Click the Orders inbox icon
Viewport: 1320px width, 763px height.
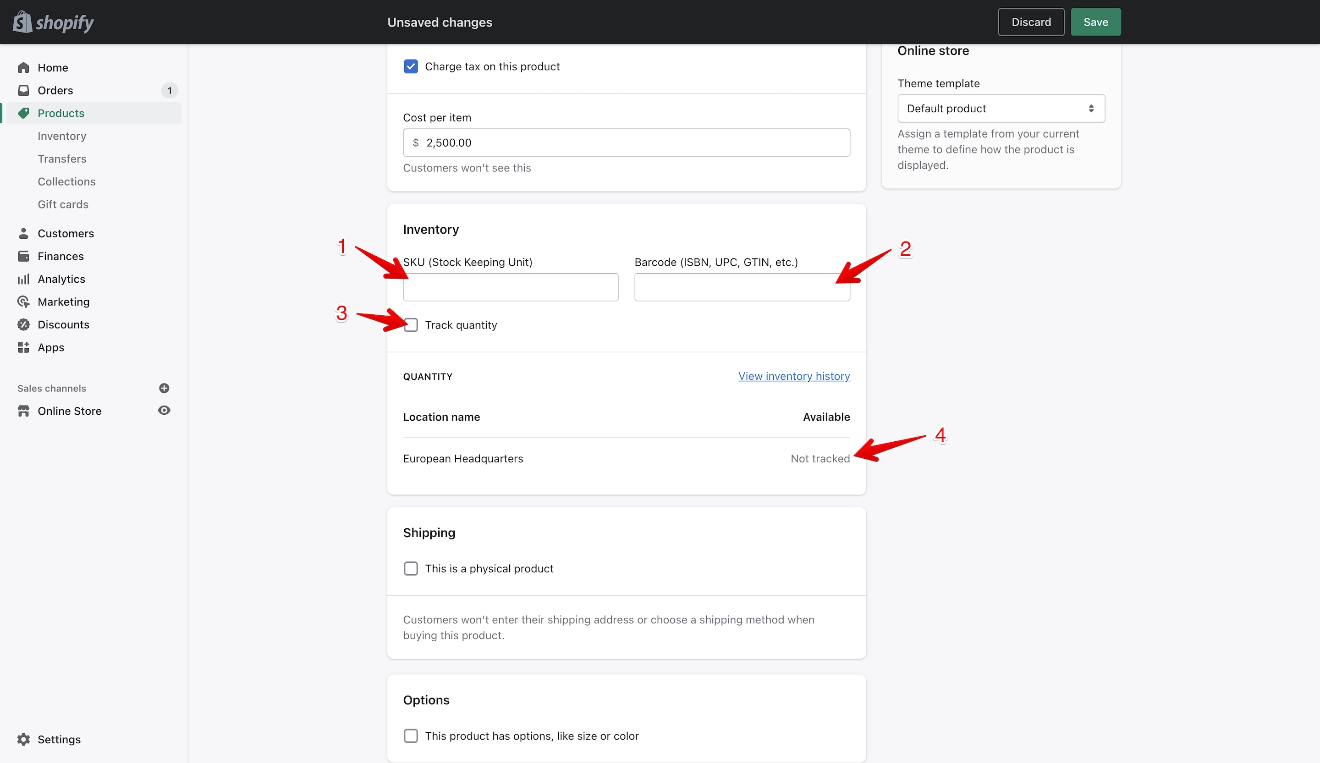pyautogui.click(x=23, y=90)
